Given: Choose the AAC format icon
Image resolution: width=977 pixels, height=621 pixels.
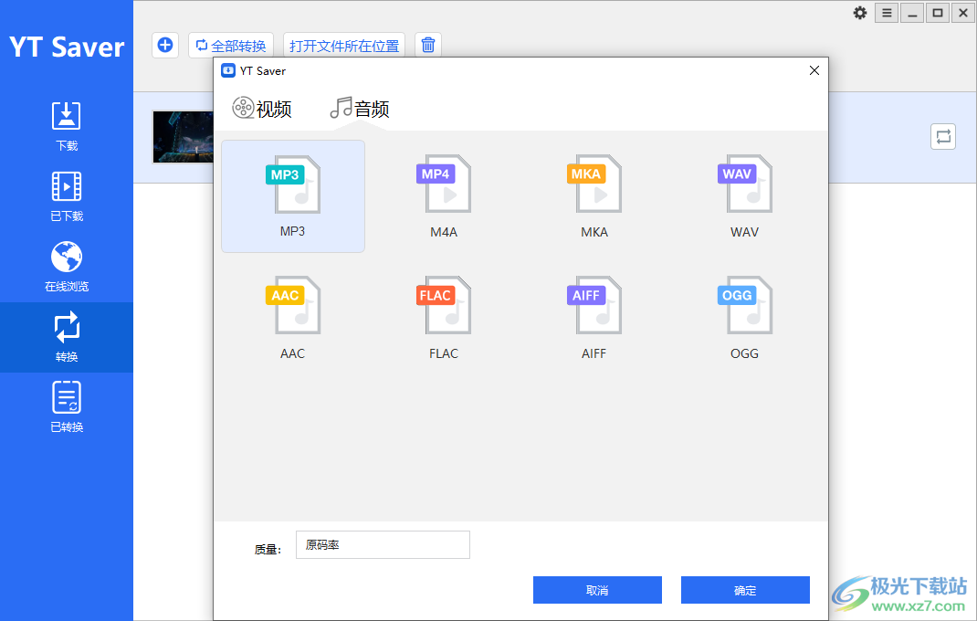Looking at the screenshot, I should point(293,318).
